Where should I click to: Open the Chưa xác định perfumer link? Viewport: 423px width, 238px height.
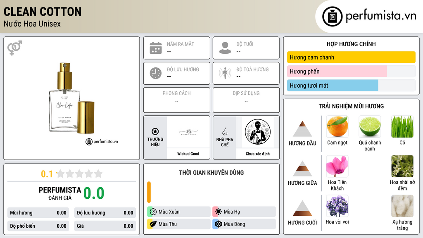point(258,154)
